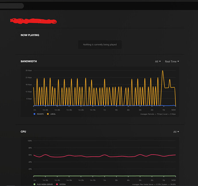
Task: Toggle Plex Media Server green legend dot
Action: point(34,184)
